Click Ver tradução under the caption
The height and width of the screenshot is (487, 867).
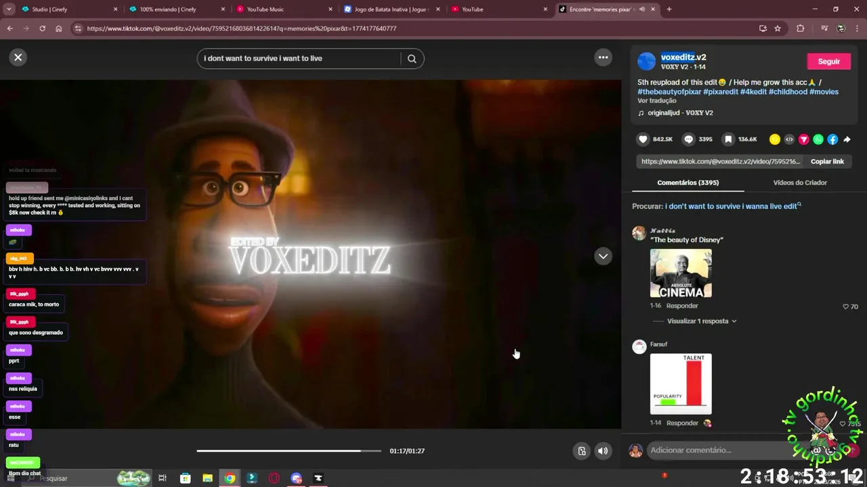(657, 101)
